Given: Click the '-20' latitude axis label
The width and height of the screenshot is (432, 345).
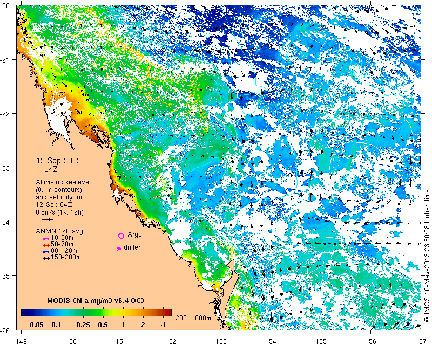Looking at the screenshot, I should click(x=5, y=5).
